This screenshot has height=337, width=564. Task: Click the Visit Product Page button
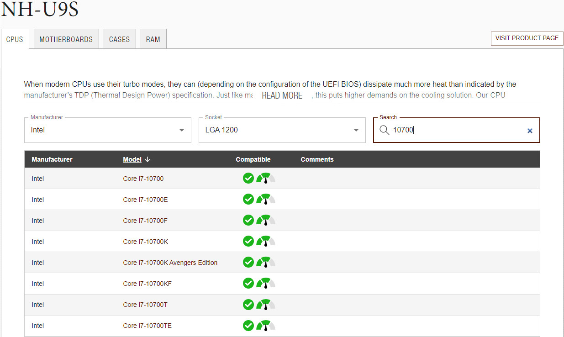(x=527, y=38)
